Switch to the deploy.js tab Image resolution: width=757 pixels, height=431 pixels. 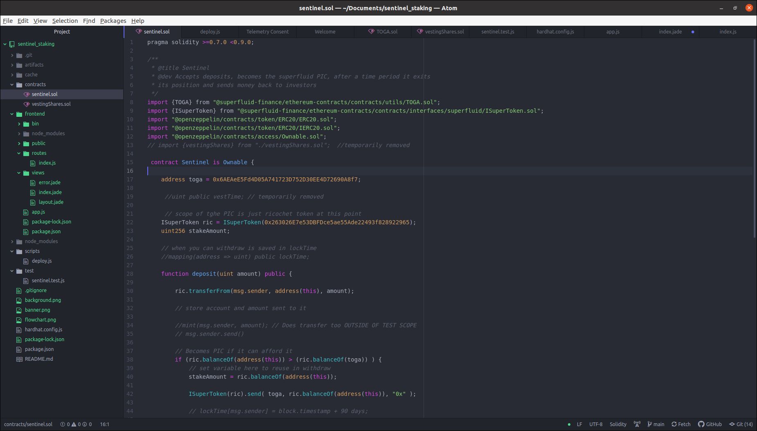coord(210,32)
